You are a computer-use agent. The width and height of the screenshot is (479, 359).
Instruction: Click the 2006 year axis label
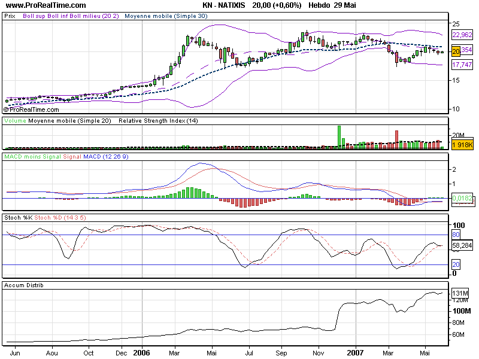coord(141,353)
